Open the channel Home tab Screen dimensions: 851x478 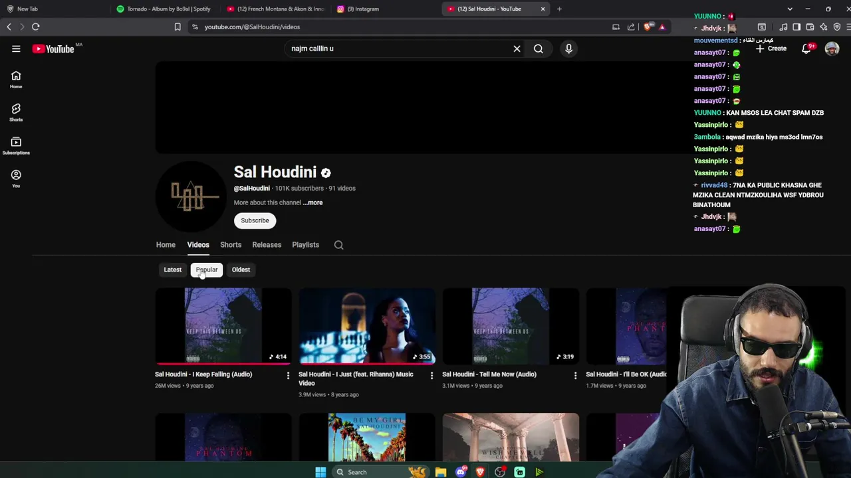166,245
